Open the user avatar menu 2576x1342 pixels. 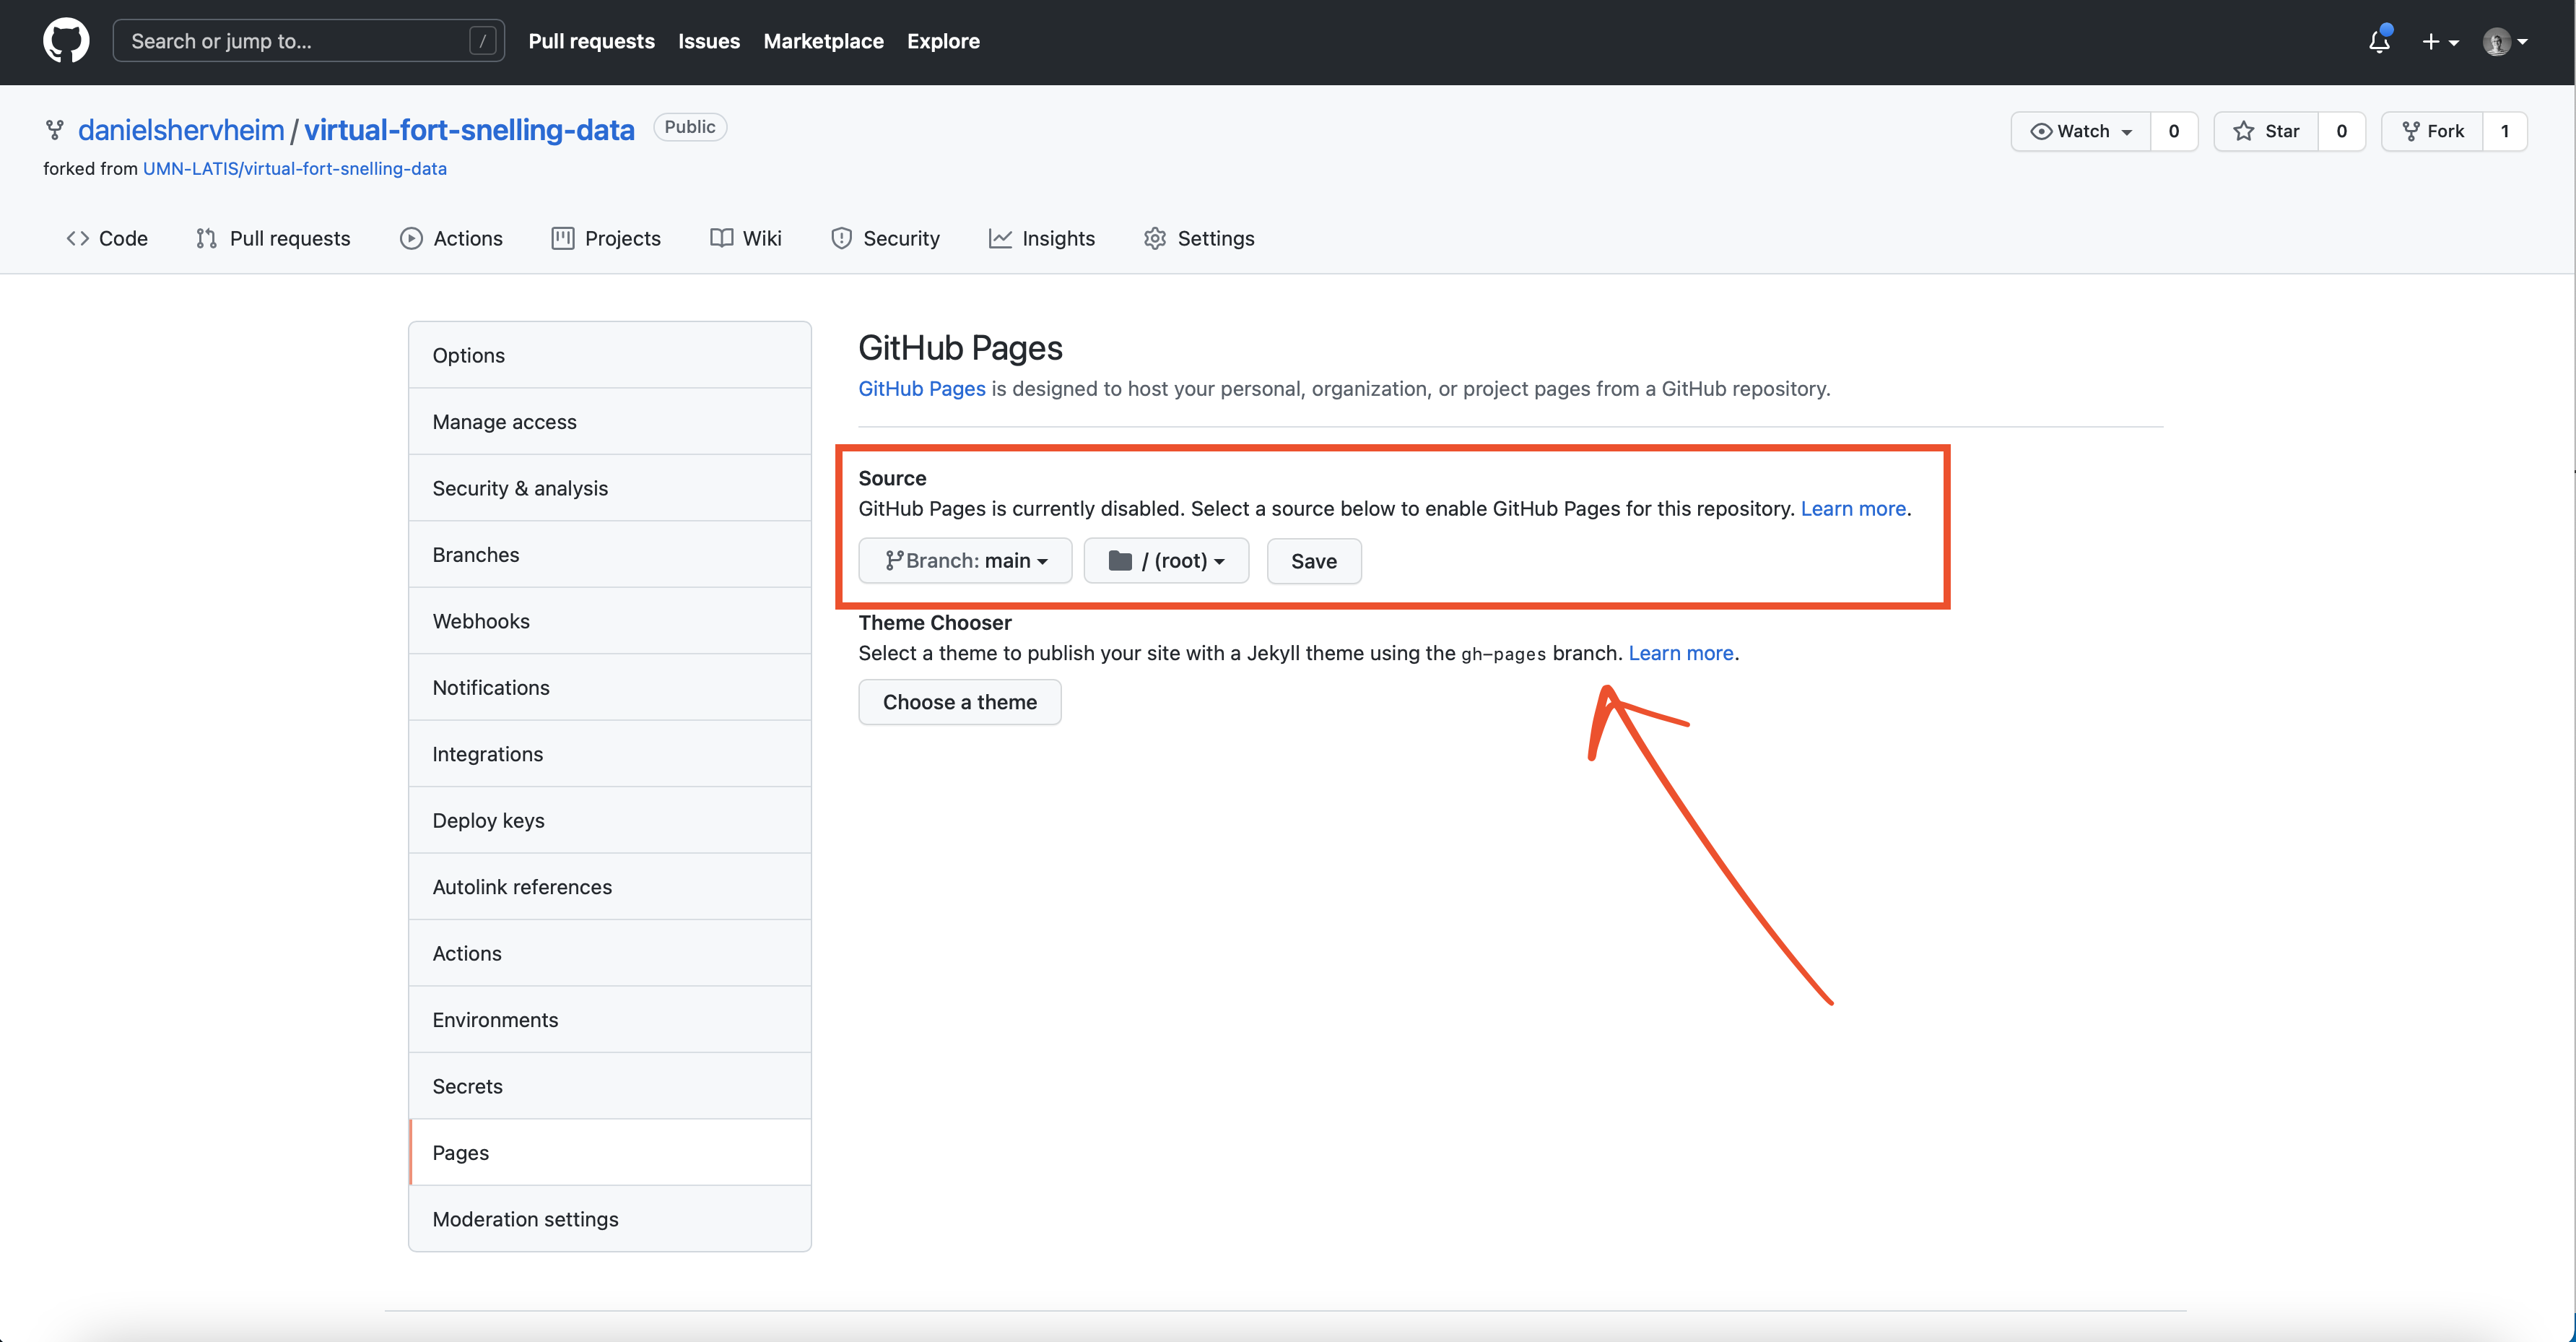(x=2505, y=41)
